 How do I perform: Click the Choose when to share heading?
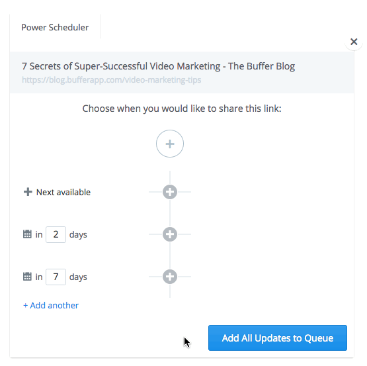(x=182, y=109)
